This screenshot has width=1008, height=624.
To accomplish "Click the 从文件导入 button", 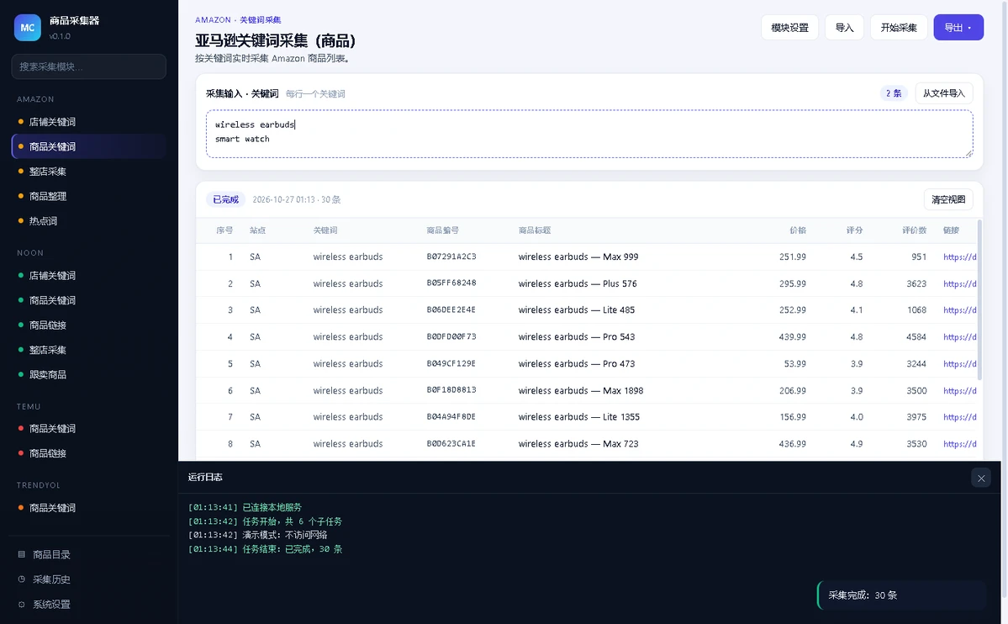I will coord(944,93).
